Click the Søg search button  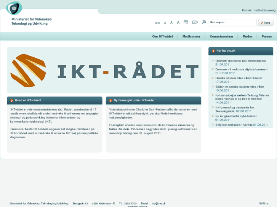pyautogui.click(x=266, y=22)
